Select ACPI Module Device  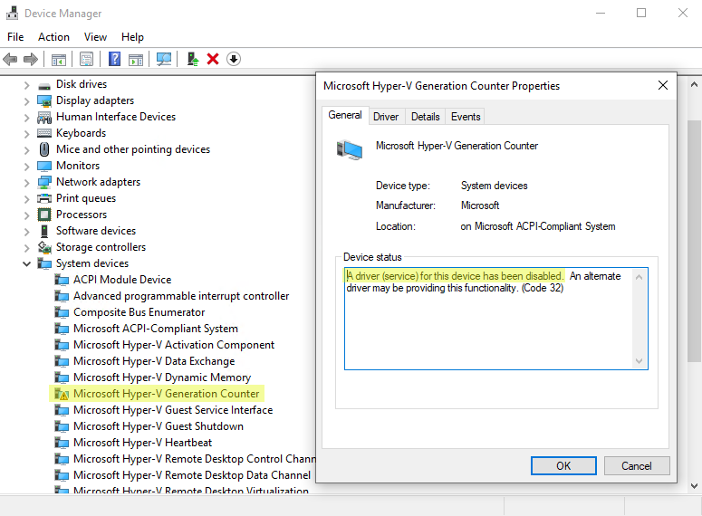tap(122, 280)
